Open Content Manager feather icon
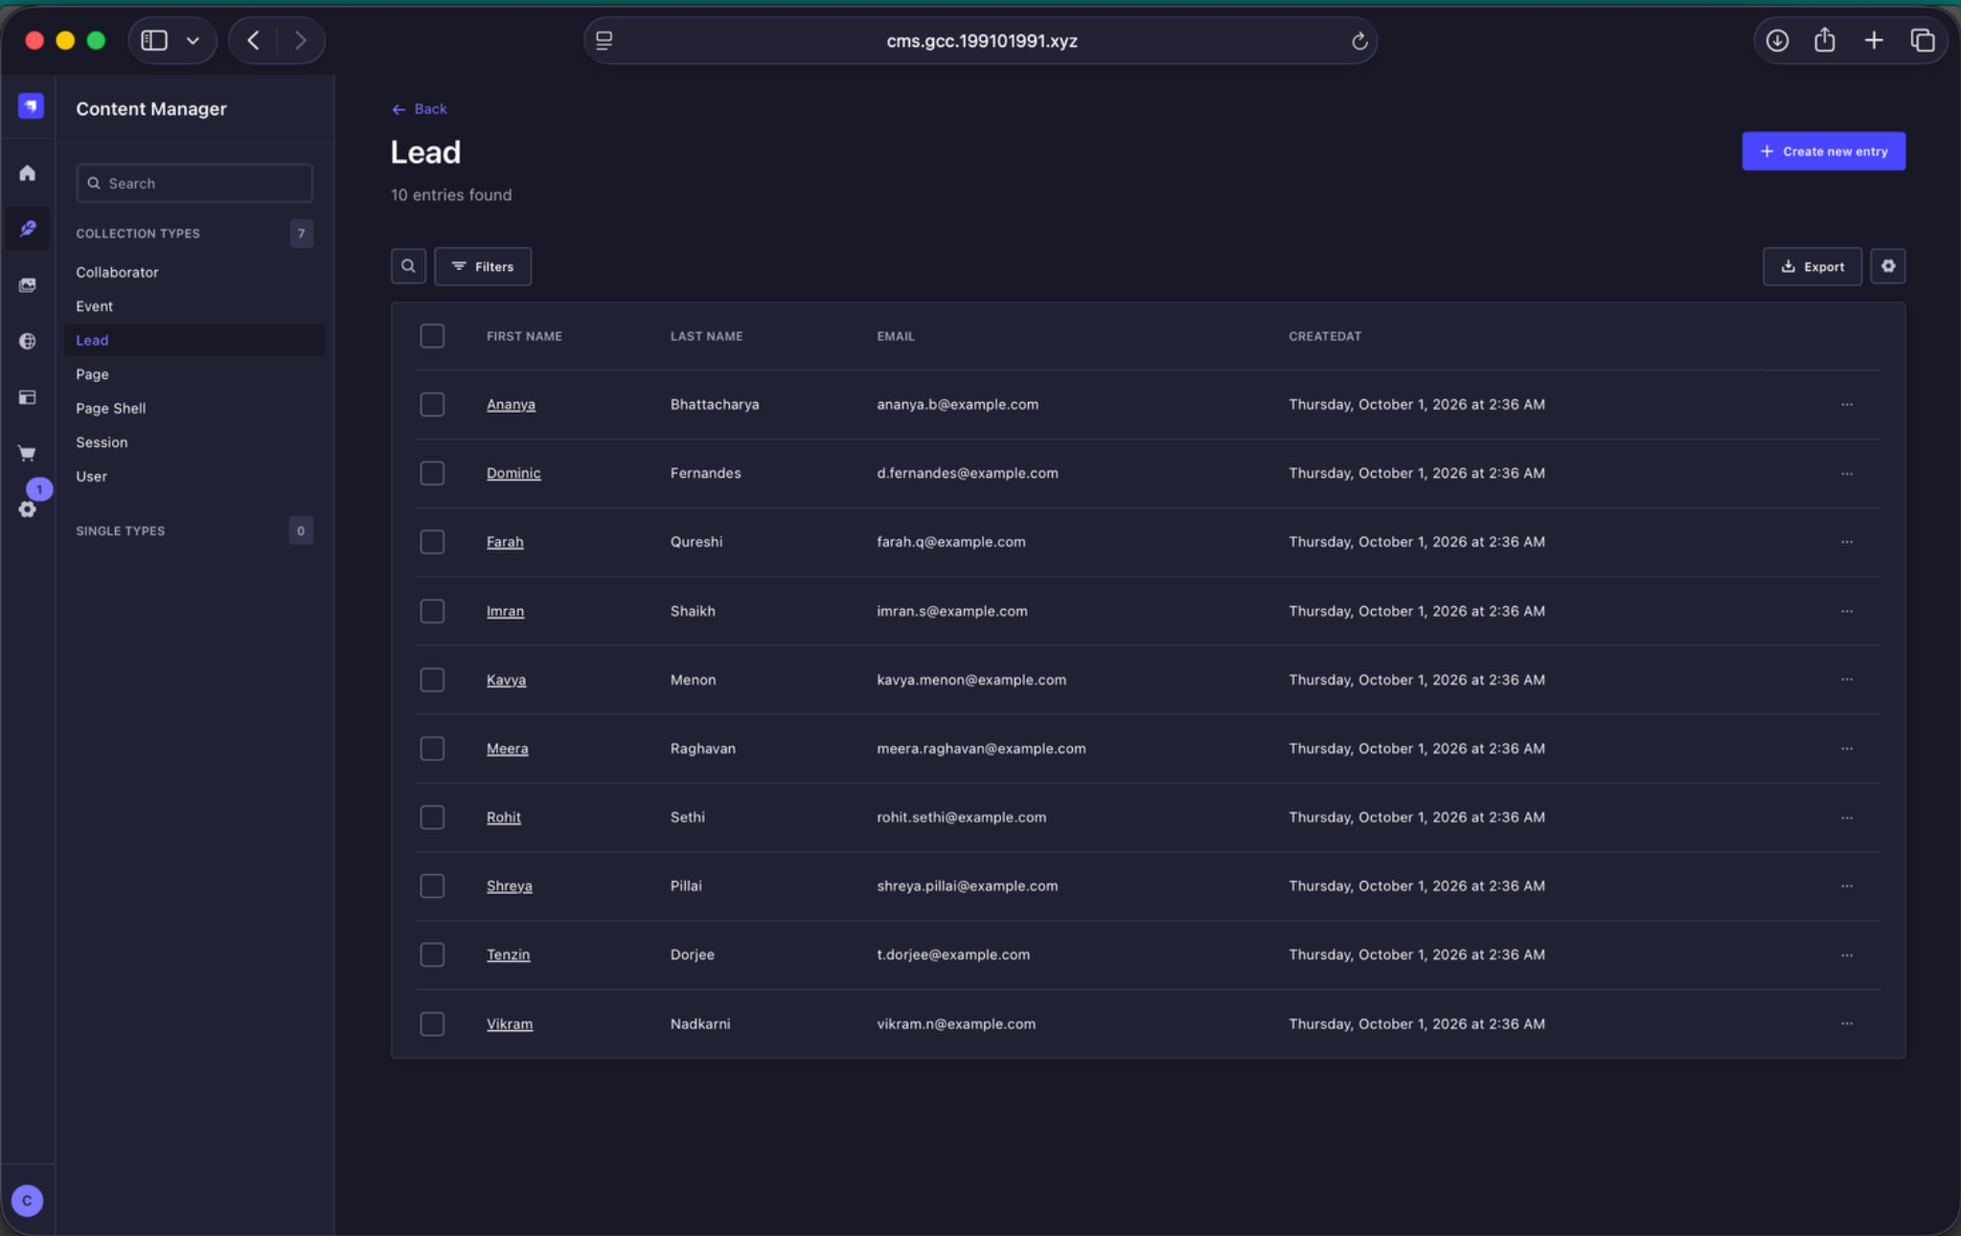The height and width of the screenshot is (1236, 1961). tap(27, 229)
